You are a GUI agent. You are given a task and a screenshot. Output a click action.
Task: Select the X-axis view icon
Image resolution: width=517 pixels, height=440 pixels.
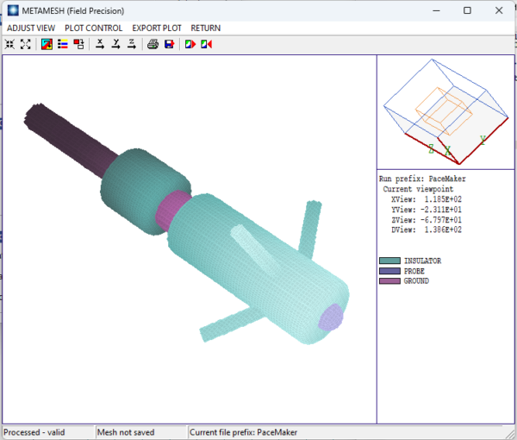coord(100,44)
